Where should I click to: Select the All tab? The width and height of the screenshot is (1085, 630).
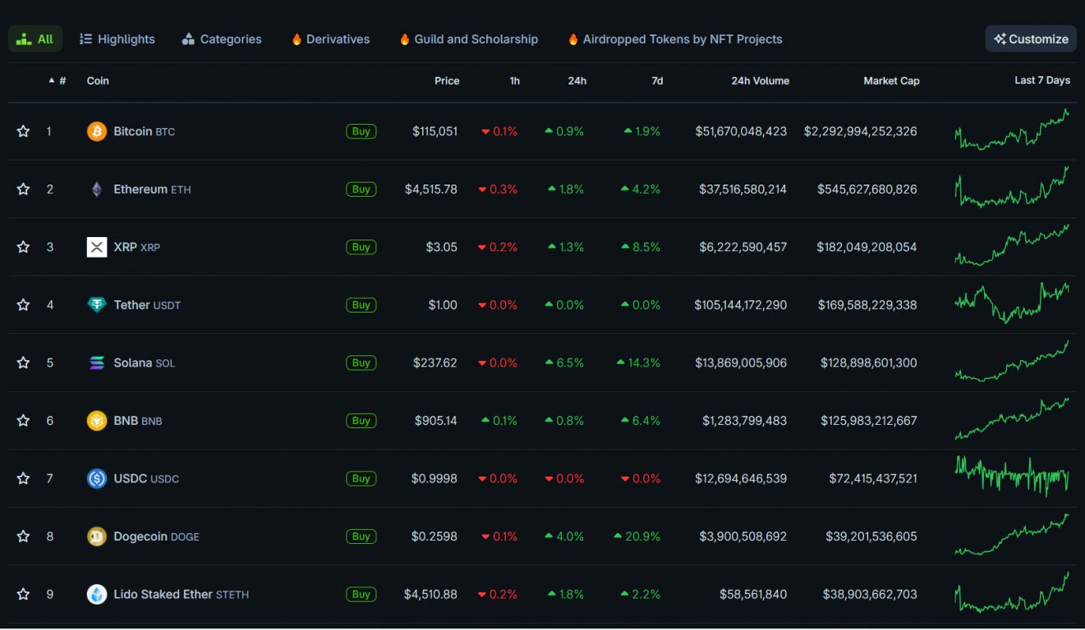(35, 39)
